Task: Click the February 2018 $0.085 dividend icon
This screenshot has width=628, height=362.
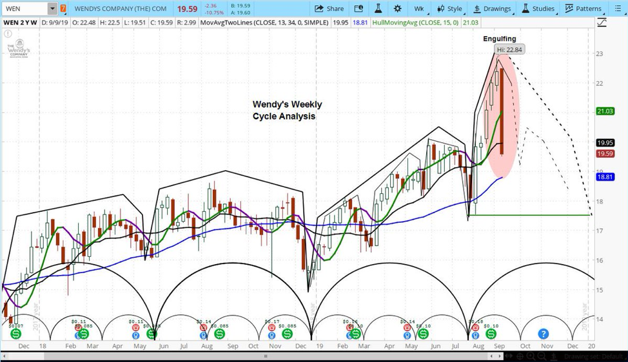Action: [x=84, y=334]
